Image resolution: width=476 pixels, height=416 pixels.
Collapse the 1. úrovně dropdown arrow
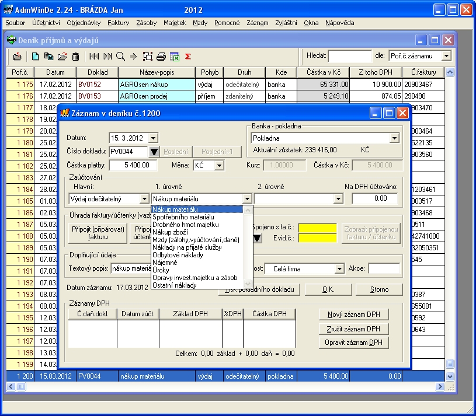coord(247,199)
